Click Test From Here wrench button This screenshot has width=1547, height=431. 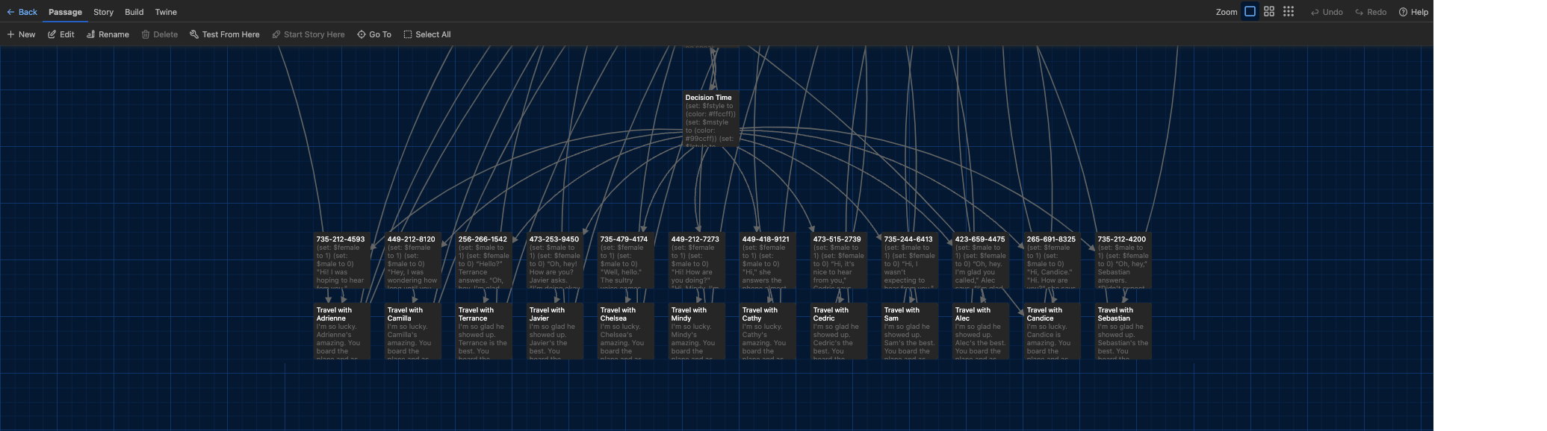[225, 34]
